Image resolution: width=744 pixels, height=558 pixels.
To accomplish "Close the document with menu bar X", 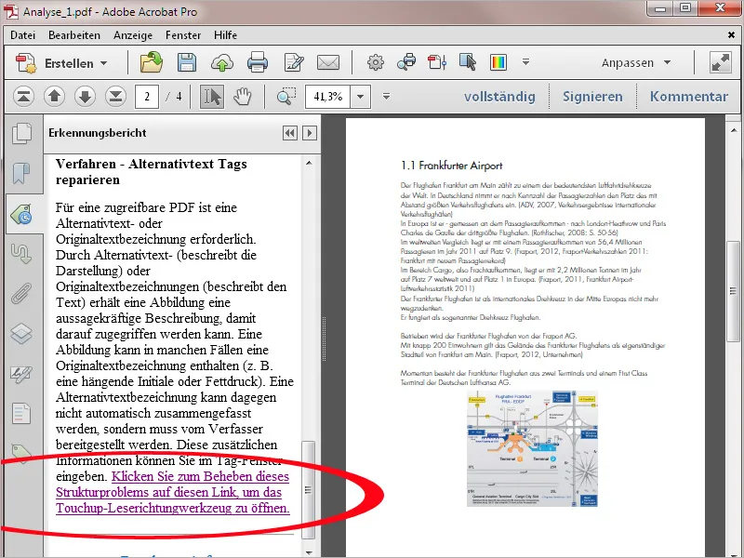I will [731, 34].
